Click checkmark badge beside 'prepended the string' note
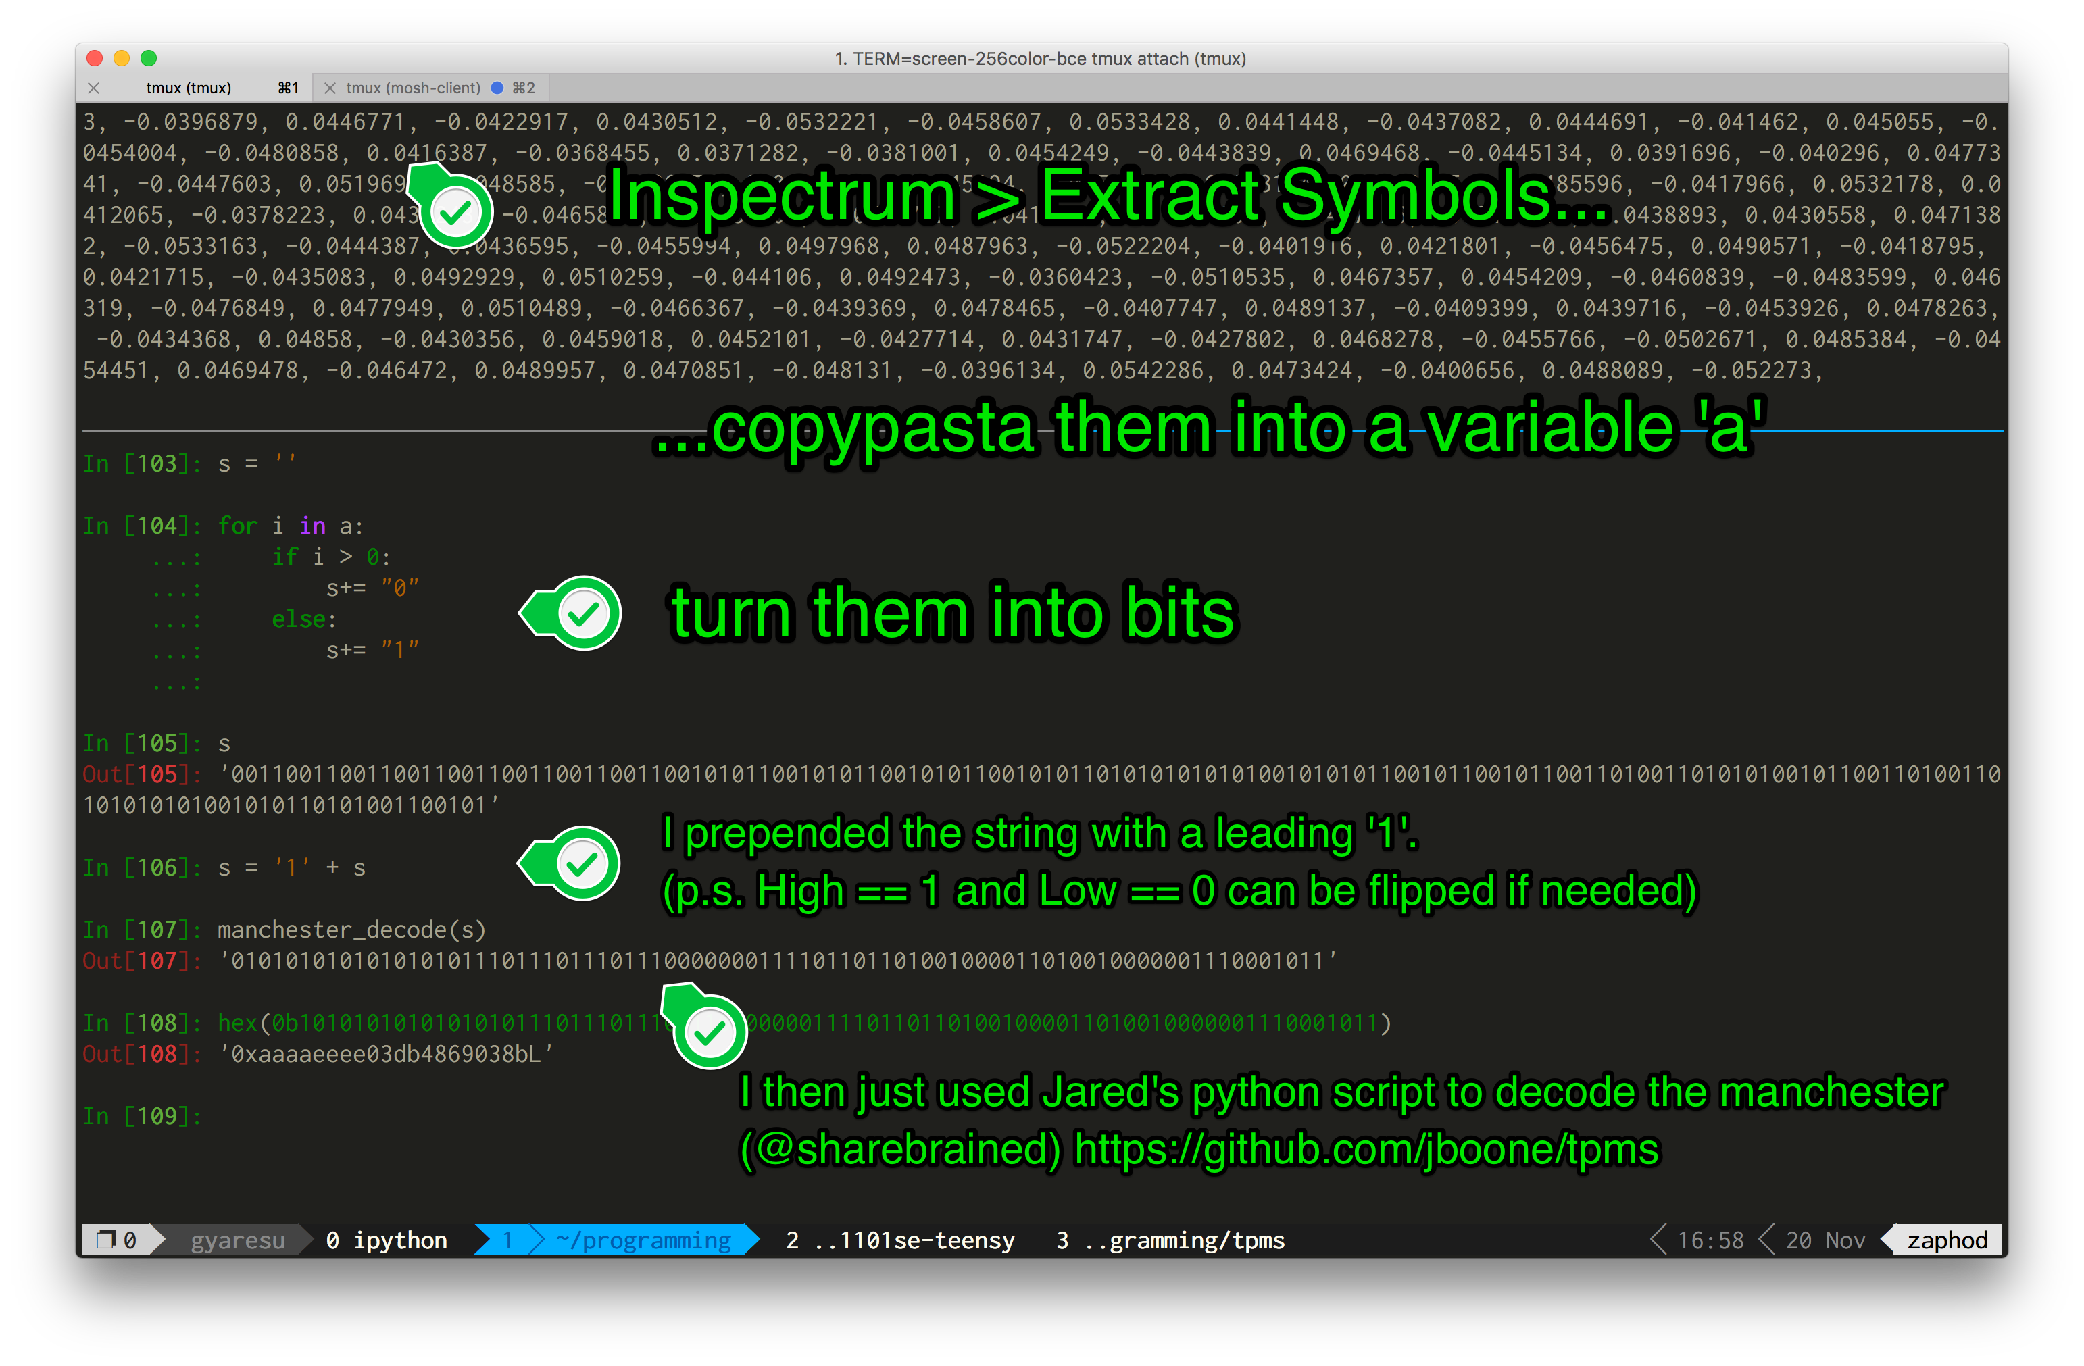Viewport: 2084px width, 1366px height. click(x=582, y=863)
